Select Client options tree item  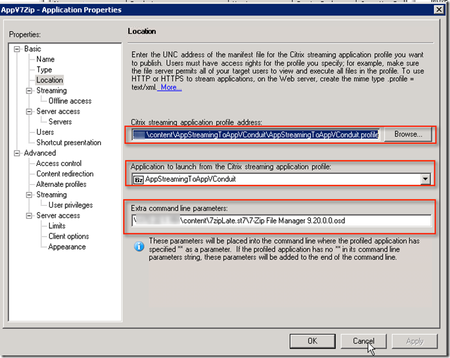coord(69,236)
